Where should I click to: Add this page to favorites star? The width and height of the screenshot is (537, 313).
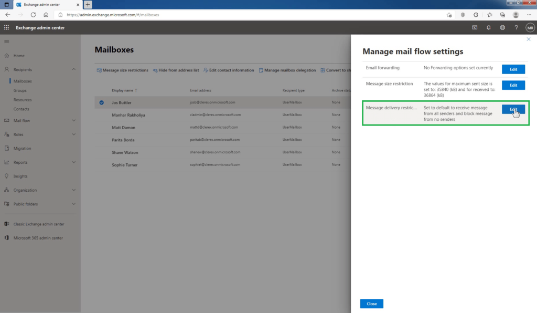pyautogui.click(x=449, y=15)
